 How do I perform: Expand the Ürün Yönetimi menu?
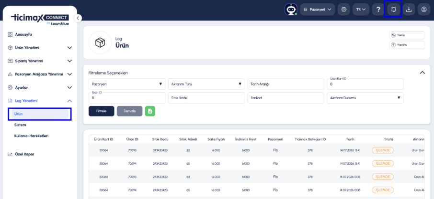pos(40,48)
